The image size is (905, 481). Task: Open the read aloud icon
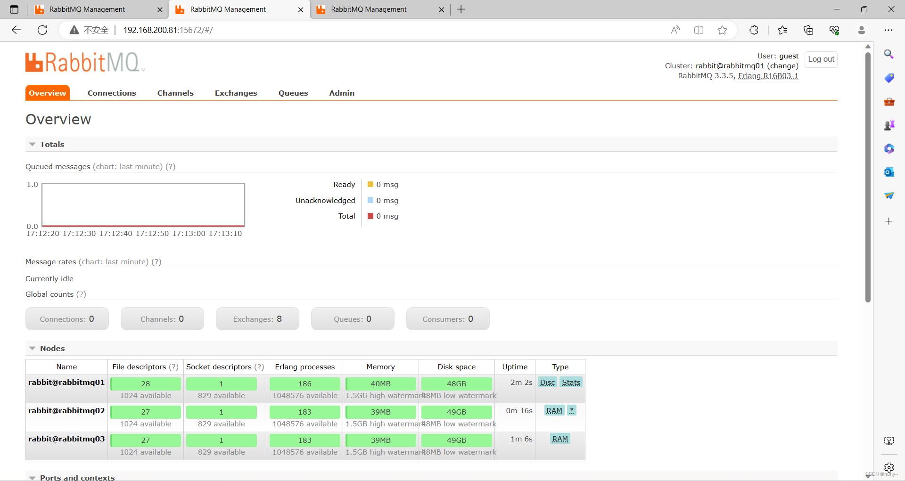point(675,30)
